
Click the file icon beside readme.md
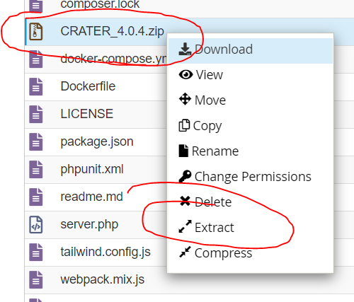pos(36,197)
